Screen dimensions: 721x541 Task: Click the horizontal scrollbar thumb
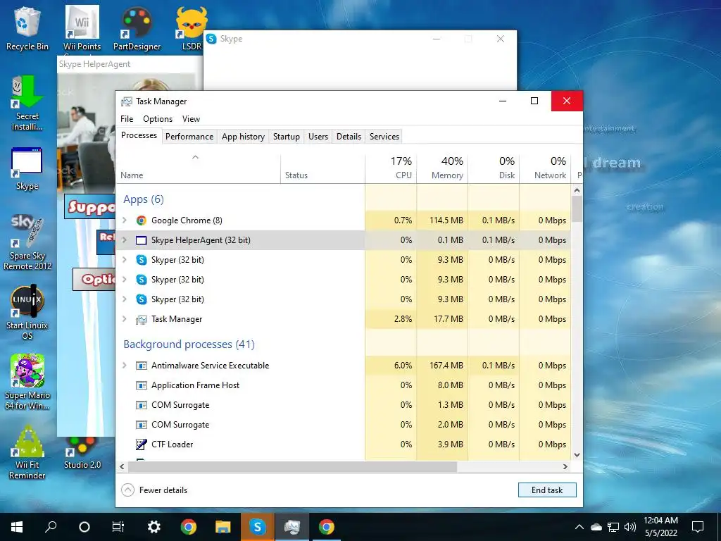click(292, 466)
